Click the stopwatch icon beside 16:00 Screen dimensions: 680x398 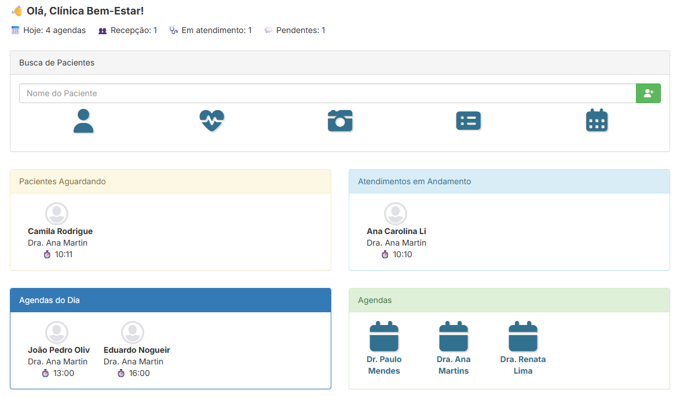click(x=121, y=373)
